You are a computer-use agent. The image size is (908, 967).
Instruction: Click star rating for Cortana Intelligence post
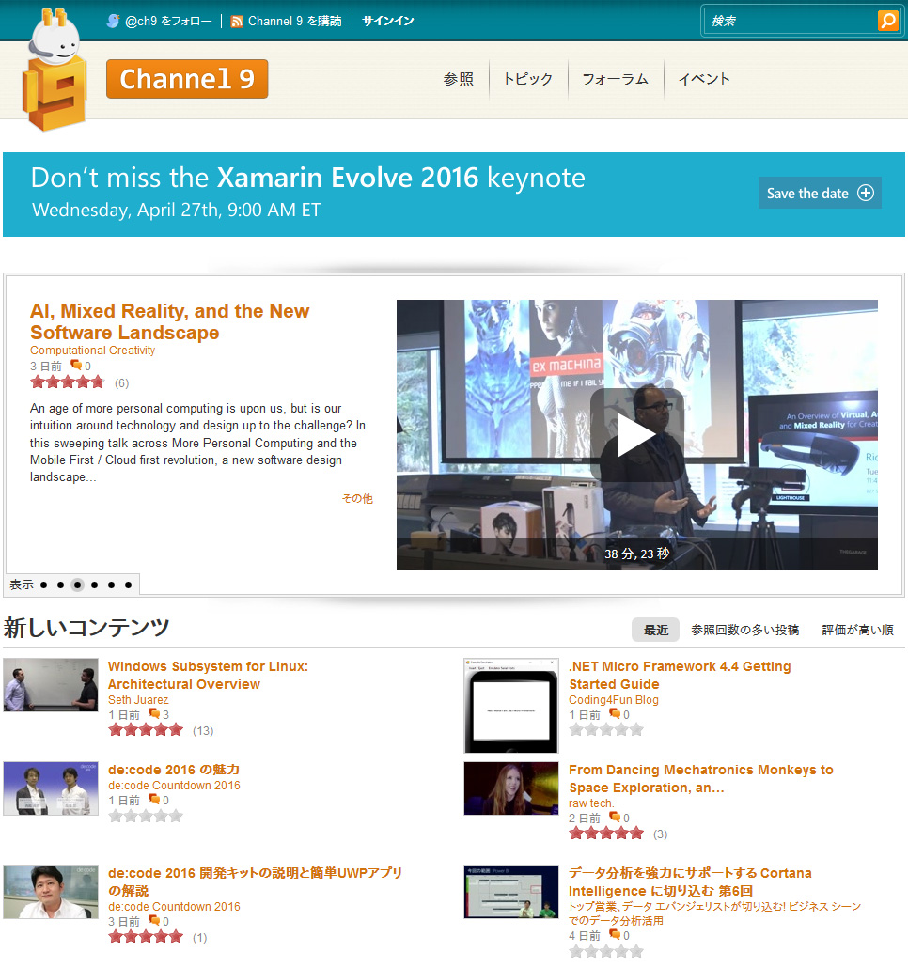point(606,952)
